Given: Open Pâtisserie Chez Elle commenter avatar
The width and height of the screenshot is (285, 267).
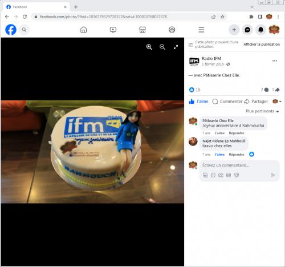Looking at the screenshot, I should [x=193, y=121].
